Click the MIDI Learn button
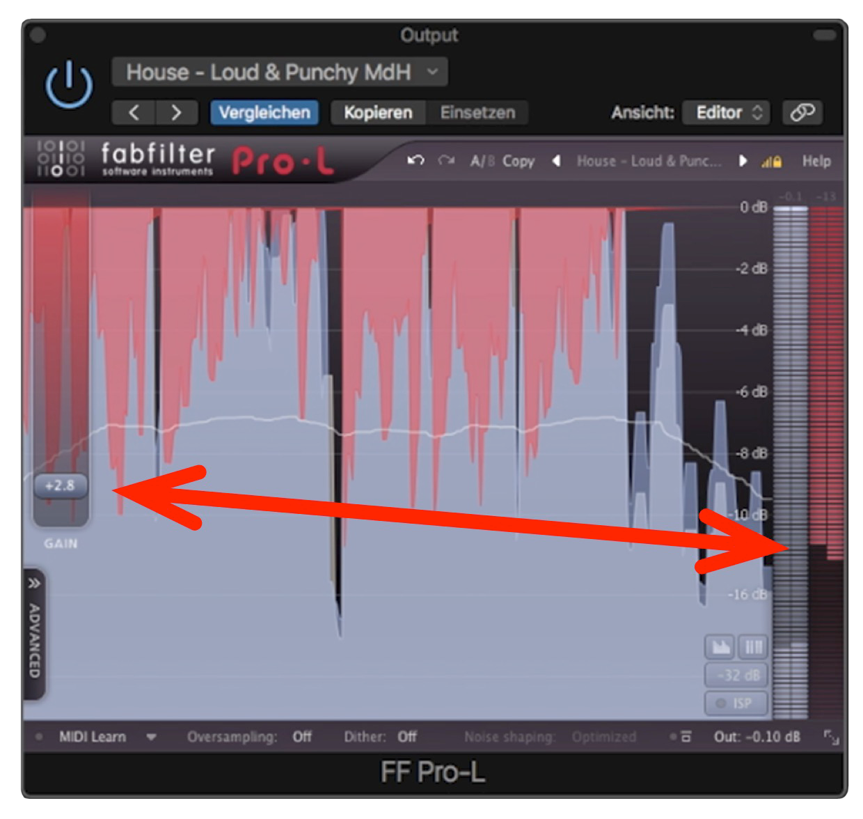The height and width of the screenshot is (819, 863). point(93,737)
